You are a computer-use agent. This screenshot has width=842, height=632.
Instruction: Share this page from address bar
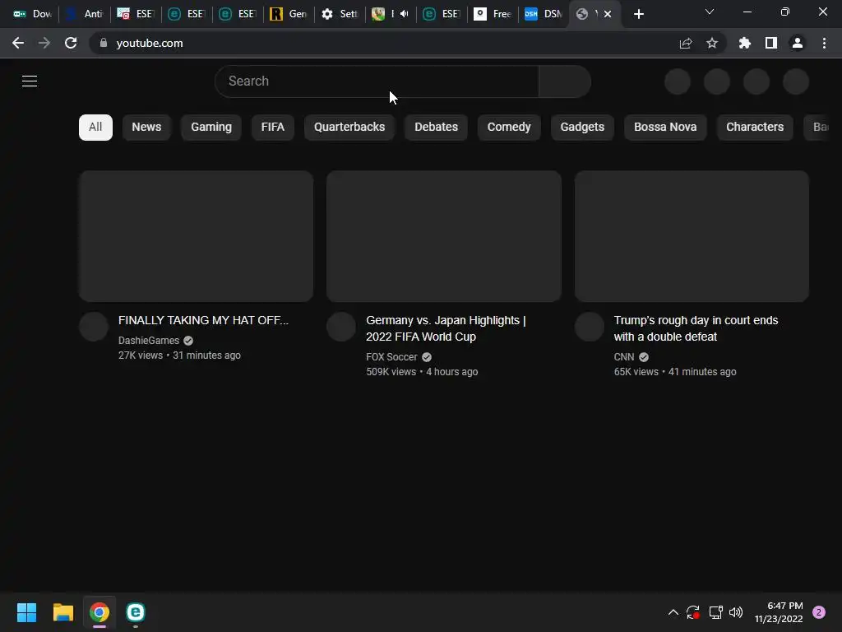tap(686, 43)
